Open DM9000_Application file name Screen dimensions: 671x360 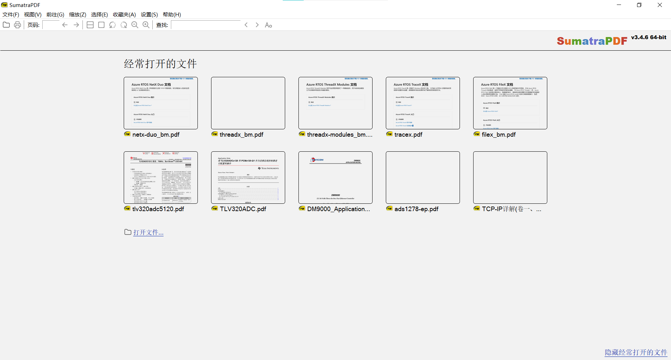click(338, 209)
